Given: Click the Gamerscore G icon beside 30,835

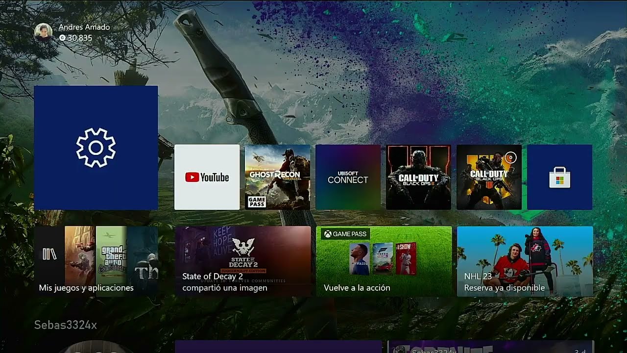Looking at the screenshot, I should click(62, 38).
